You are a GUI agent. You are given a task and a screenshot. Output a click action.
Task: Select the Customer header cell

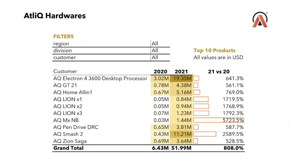[x=65, y=71]
